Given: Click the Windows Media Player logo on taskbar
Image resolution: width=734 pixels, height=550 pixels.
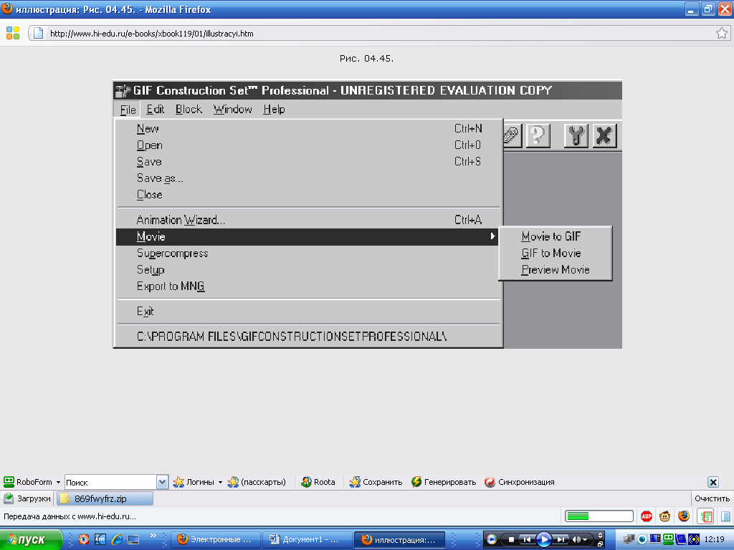Looking at the screenshot, I should tap(491, 539).
